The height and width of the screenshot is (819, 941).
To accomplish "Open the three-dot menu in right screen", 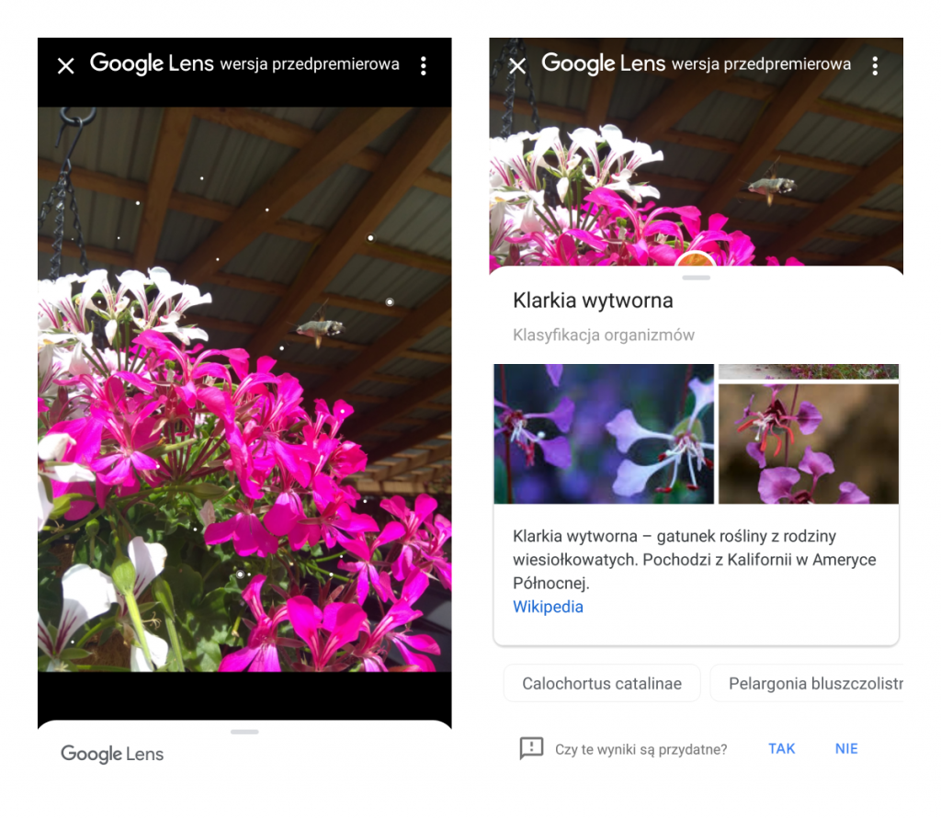I will click(x=875, y=65).
